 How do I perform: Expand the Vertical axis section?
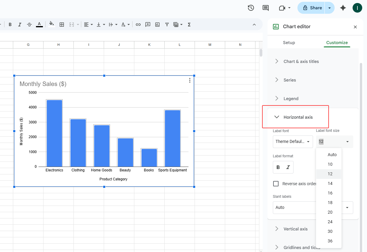pos(295,229)
